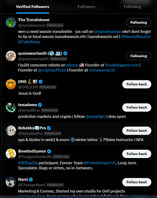
Task: Open RebekkaPro's ghost avatar
Action: pos(11,131)
